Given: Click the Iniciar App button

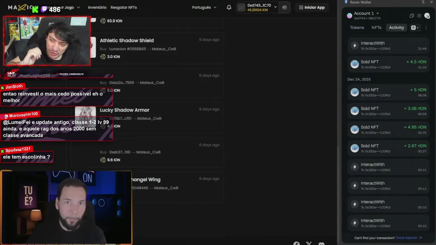Looking at the screenshot, I should (x=312, y=7).
